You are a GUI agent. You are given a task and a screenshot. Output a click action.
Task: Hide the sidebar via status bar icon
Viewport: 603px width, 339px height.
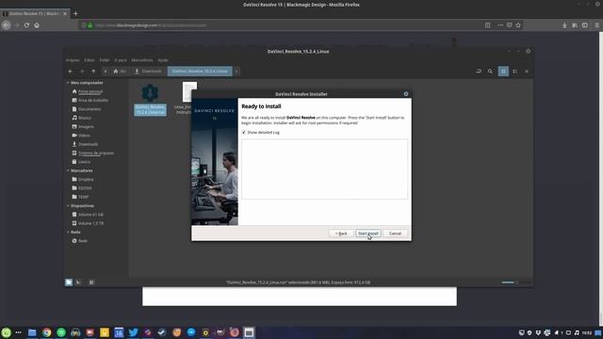[91, 282]
